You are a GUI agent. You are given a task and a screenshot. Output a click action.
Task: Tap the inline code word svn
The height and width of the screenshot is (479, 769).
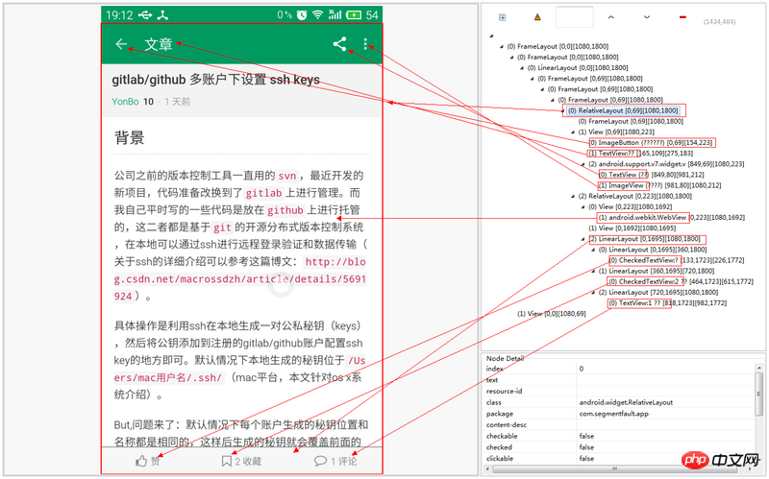286,176
